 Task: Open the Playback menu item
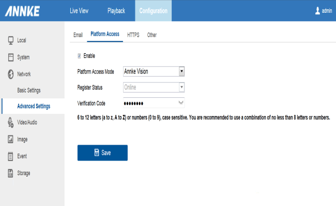[x=116, y=11]
